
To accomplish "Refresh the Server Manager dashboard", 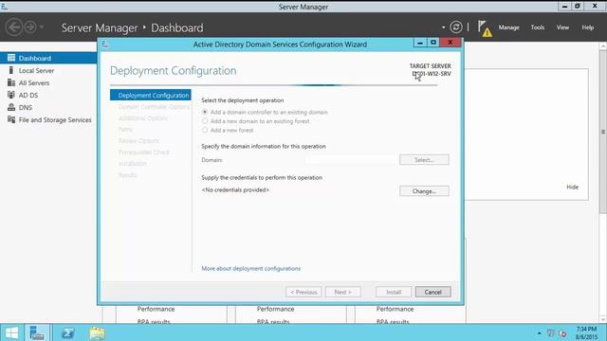I will pos(456,27).
